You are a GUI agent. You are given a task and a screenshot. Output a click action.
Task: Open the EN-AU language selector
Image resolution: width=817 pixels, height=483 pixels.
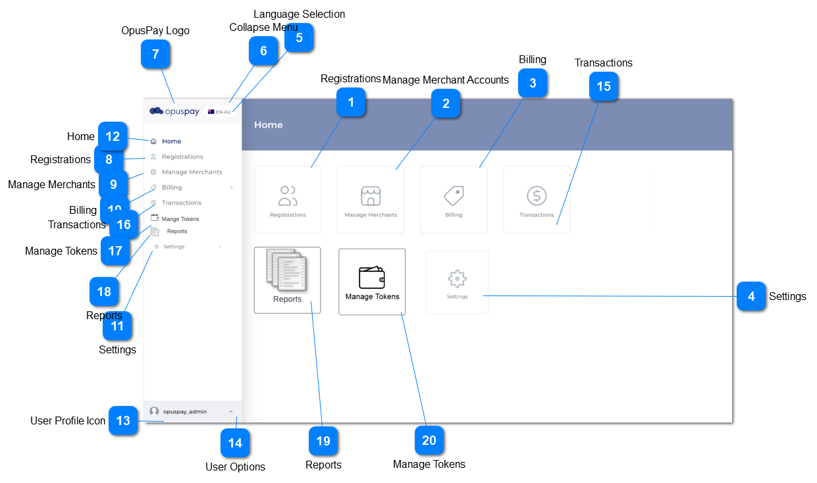point(220,112)
